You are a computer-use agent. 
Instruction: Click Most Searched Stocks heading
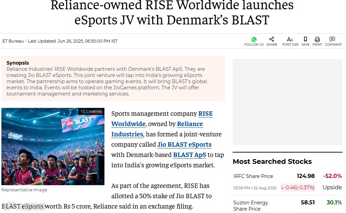(x=272, y=161)
